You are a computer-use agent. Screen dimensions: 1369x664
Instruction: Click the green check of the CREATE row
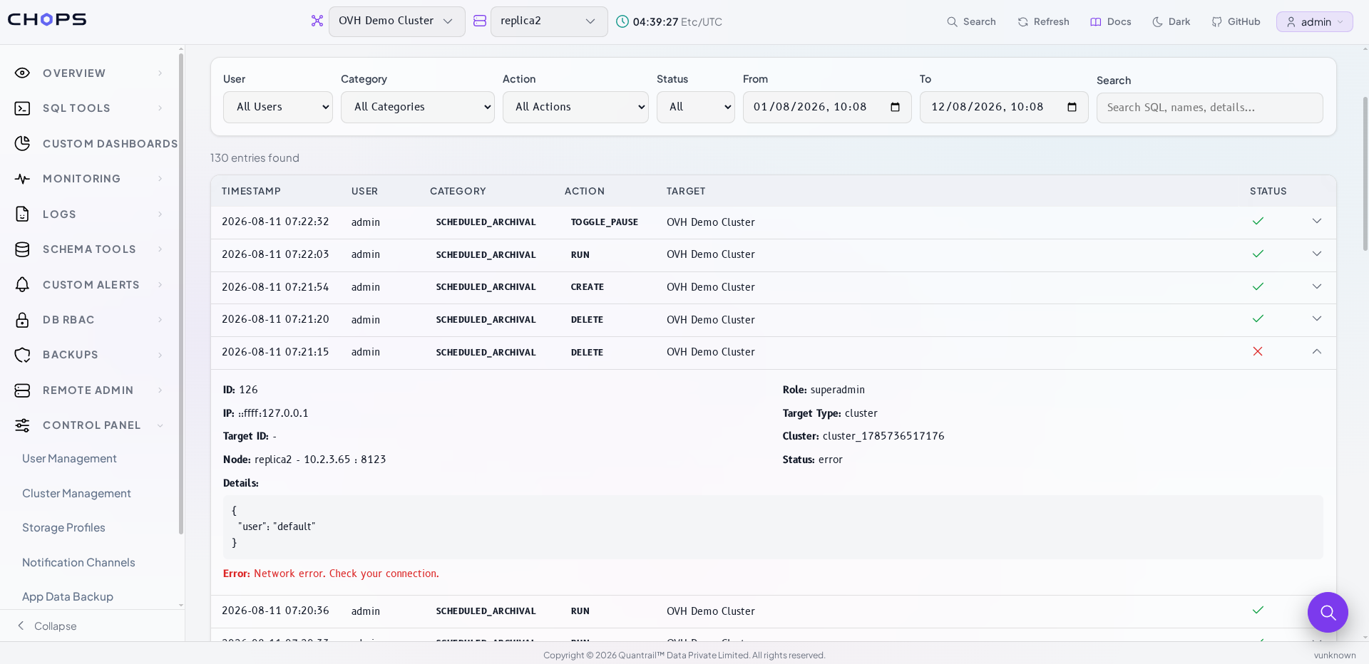click(1258, 286)
